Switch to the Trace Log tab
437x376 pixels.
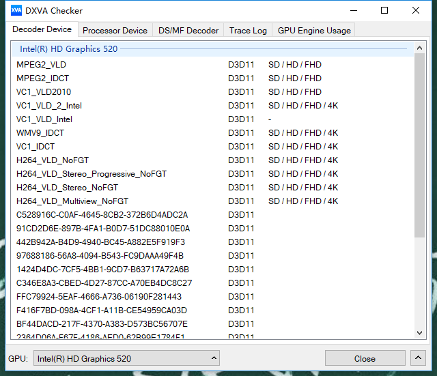coord(248,30)
